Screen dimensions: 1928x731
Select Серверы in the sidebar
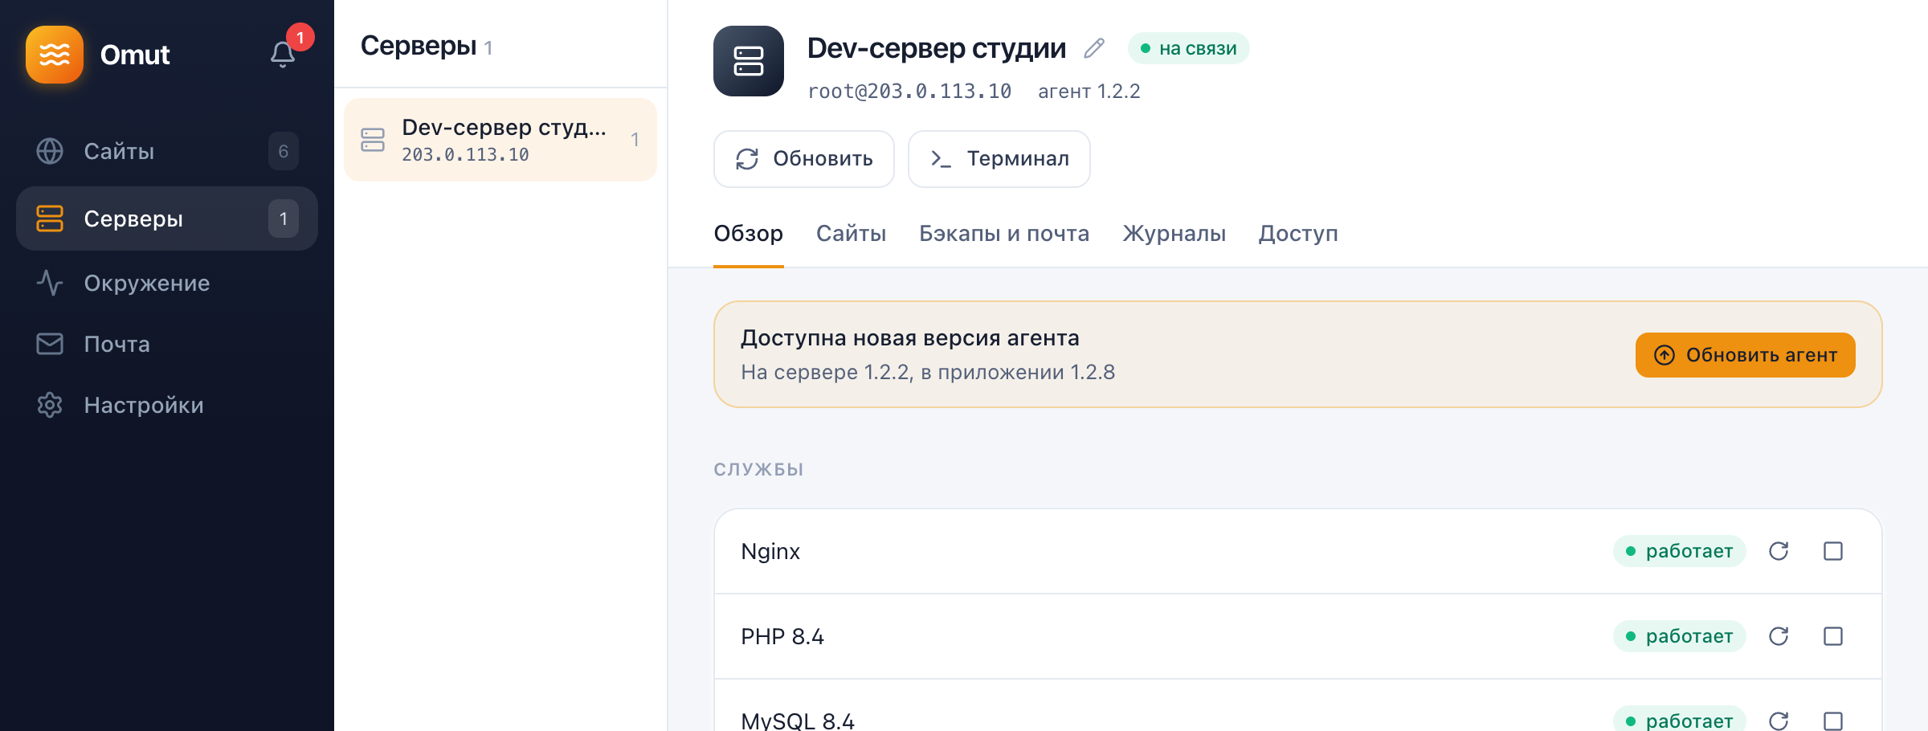167,218
